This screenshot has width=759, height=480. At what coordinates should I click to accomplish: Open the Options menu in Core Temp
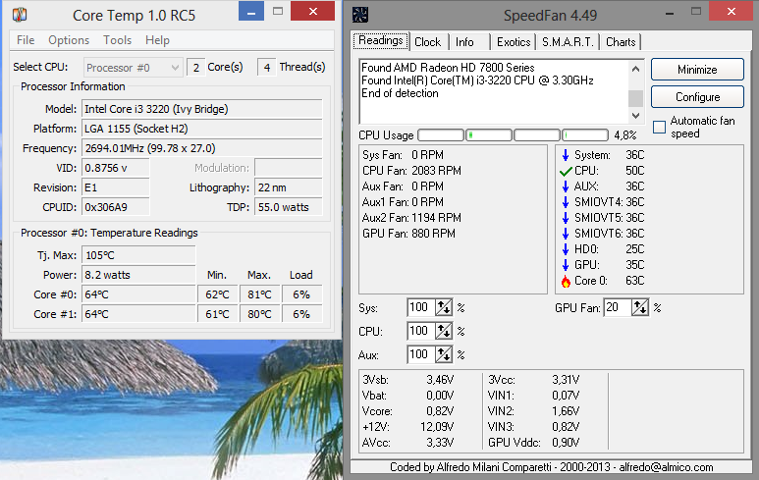[x=69, y=40]
